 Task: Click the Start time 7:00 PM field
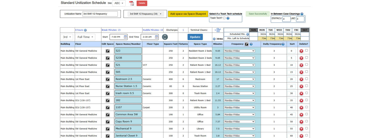118,37
